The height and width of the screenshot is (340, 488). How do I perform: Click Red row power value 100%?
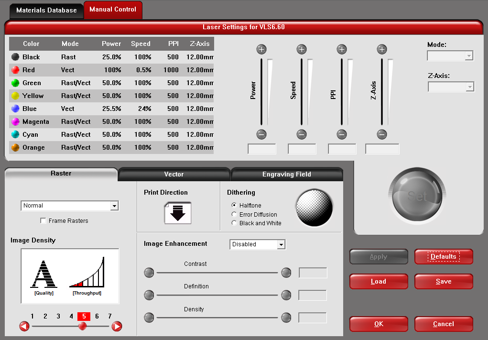click(112, 70)
